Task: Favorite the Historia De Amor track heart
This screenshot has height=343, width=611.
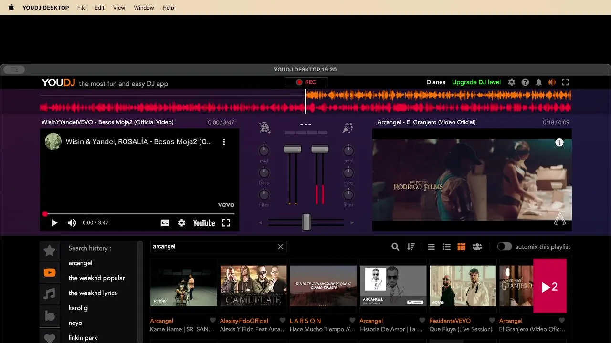Action: pyautogui.click(x=422, y=321)
